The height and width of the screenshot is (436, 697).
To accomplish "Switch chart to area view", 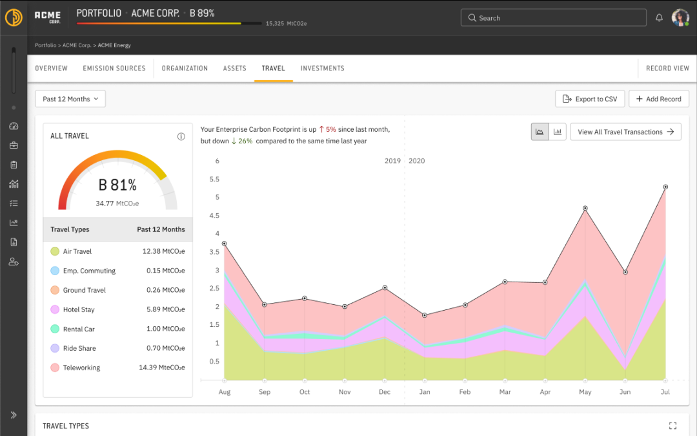I will pyautogui.click(x=540, y=132).
